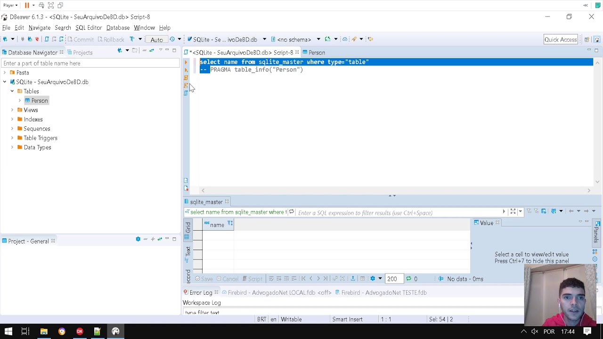This screenshot has width=603, height=339.
Task: Filter tables by name input field
Action: [90, 63]
